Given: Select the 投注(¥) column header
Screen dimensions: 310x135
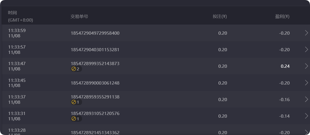Looking at the screenshot, I should 219,17.
